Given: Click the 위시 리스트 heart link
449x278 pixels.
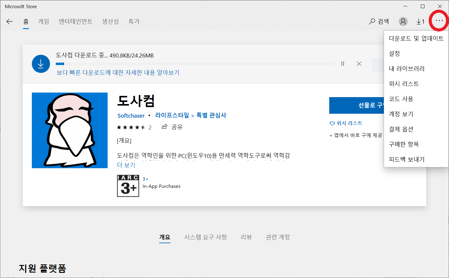Looking at the screenshot, I should (346, 123).
